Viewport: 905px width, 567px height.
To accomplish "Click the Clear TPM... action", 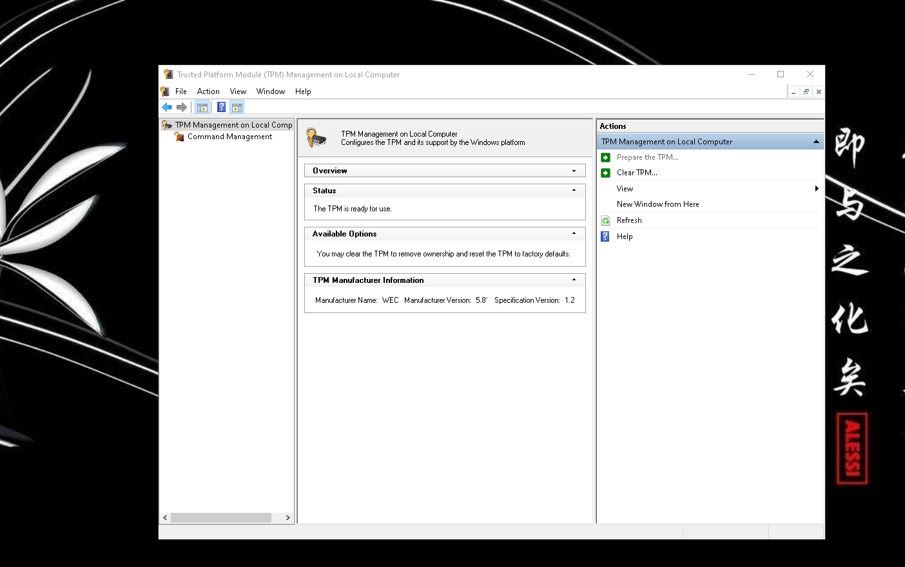I will tap(637, 173).
